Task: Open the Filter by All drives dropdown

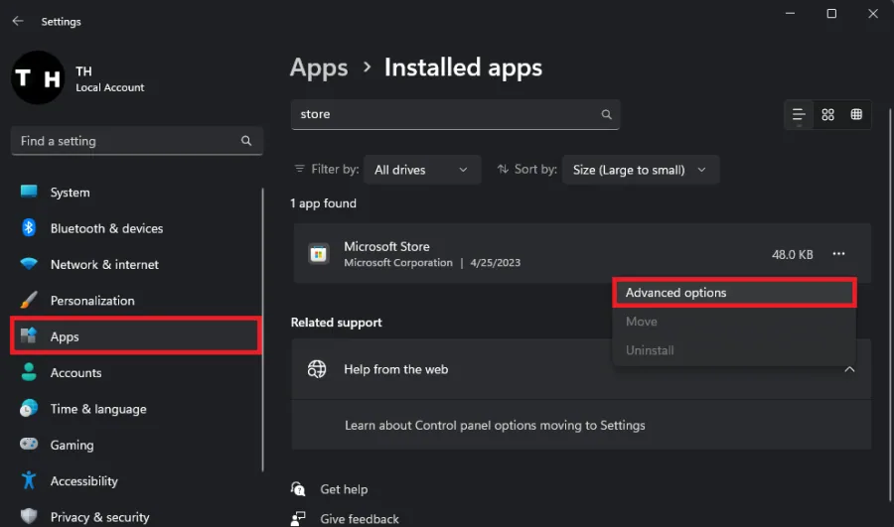Action: pyautogui.click(x=422, y=170)
